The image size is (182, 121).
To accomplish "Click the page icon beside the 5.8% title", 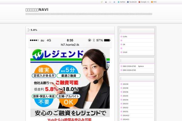I will pos(29,30).
